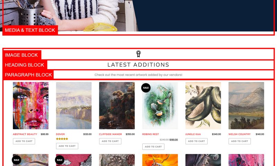Image resolution: width=277 pixels, height=166 pixels.
Task: Open the Robins Rest product title
Action: point(150,134)
